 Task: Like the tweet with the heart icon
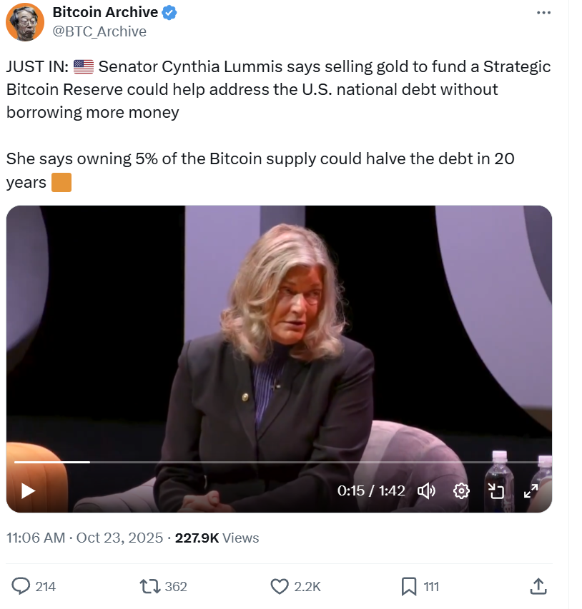point(280,586)
